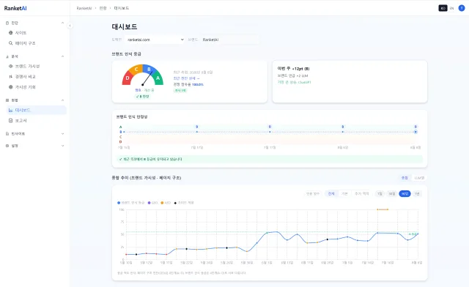The height and width of the screenshot is (287, 469).
Task: Select the 기본 chart filter option
Action: point(344,194)
